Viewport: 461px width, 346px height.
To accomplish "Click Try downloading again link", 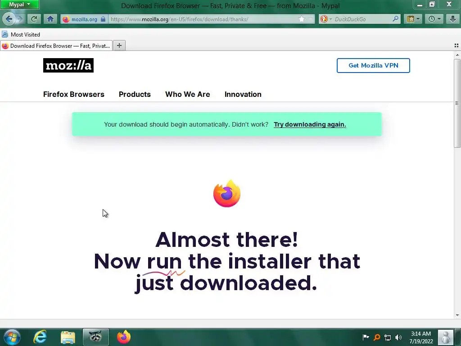I will pyautogui.click(x=310, y=124).
